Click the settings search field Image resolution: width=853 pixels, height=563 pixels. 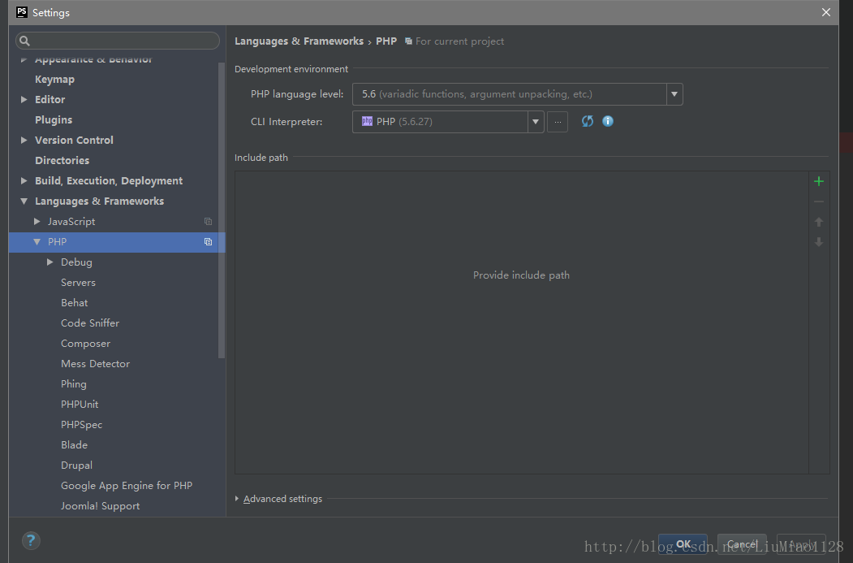coord(118,41)
